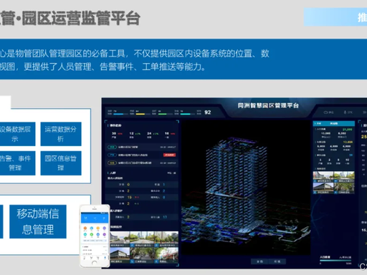
Task: Click the second button below the 3D building
Action: (277, 261)
